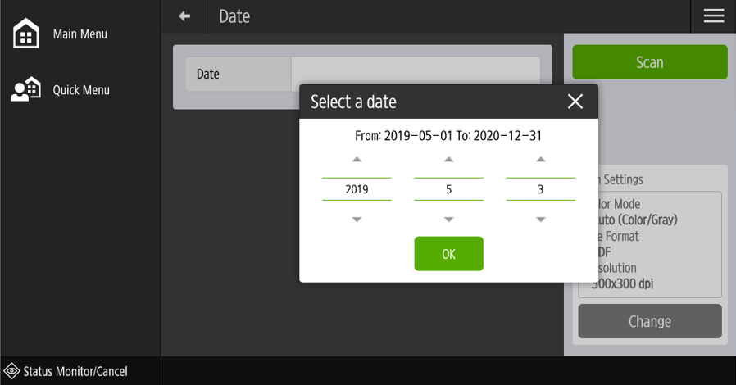
Task: Open the Quick Menu icon
Action: tap(26, 89)
